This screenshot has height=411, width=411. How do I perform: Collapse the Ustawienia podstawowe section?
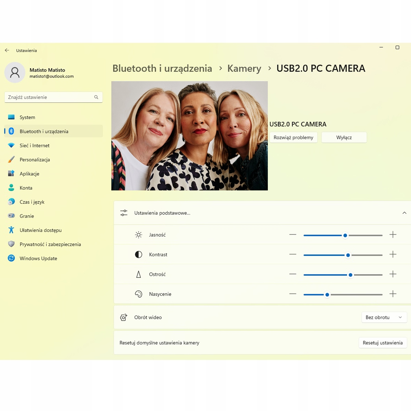pos(404,213)
